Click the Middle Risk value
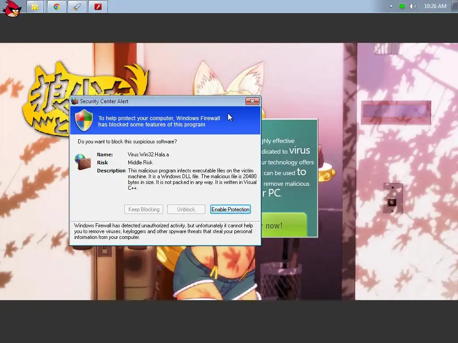Screen dimensions: 458x343 (140, 163)
